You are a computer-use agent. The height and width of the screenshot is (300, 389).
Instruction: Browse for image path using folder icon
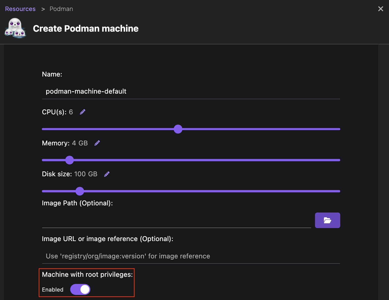327,220
